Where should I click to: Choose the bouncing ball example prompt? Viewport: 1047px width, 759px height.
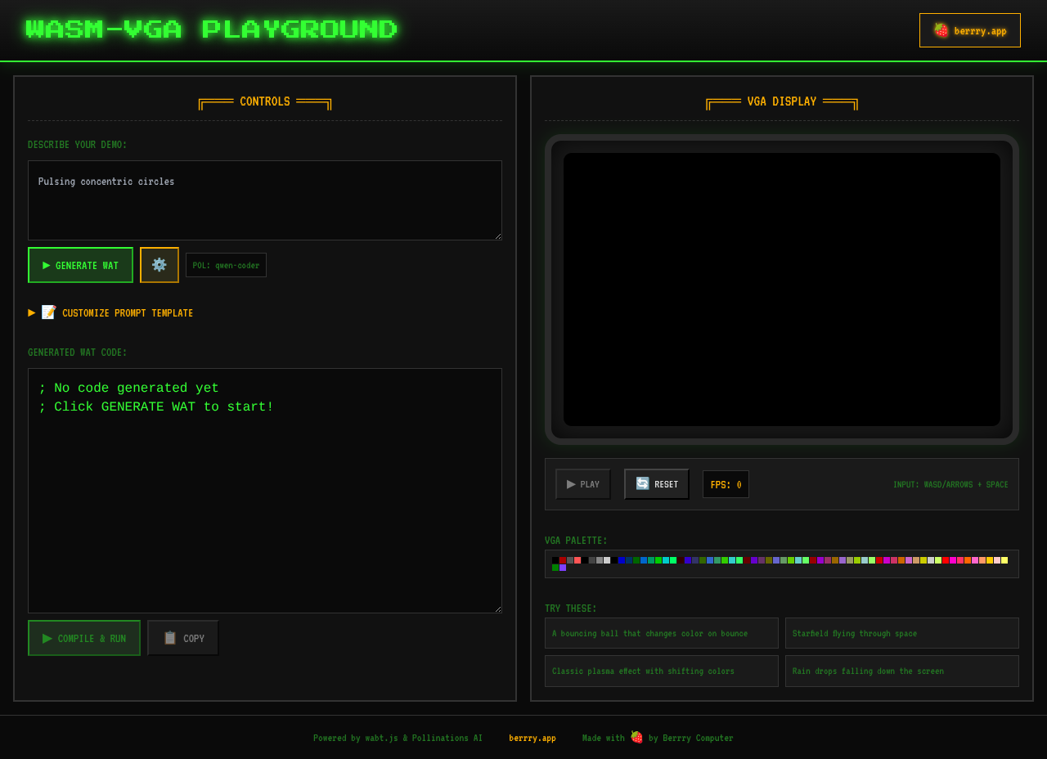(x=661, y=633)
